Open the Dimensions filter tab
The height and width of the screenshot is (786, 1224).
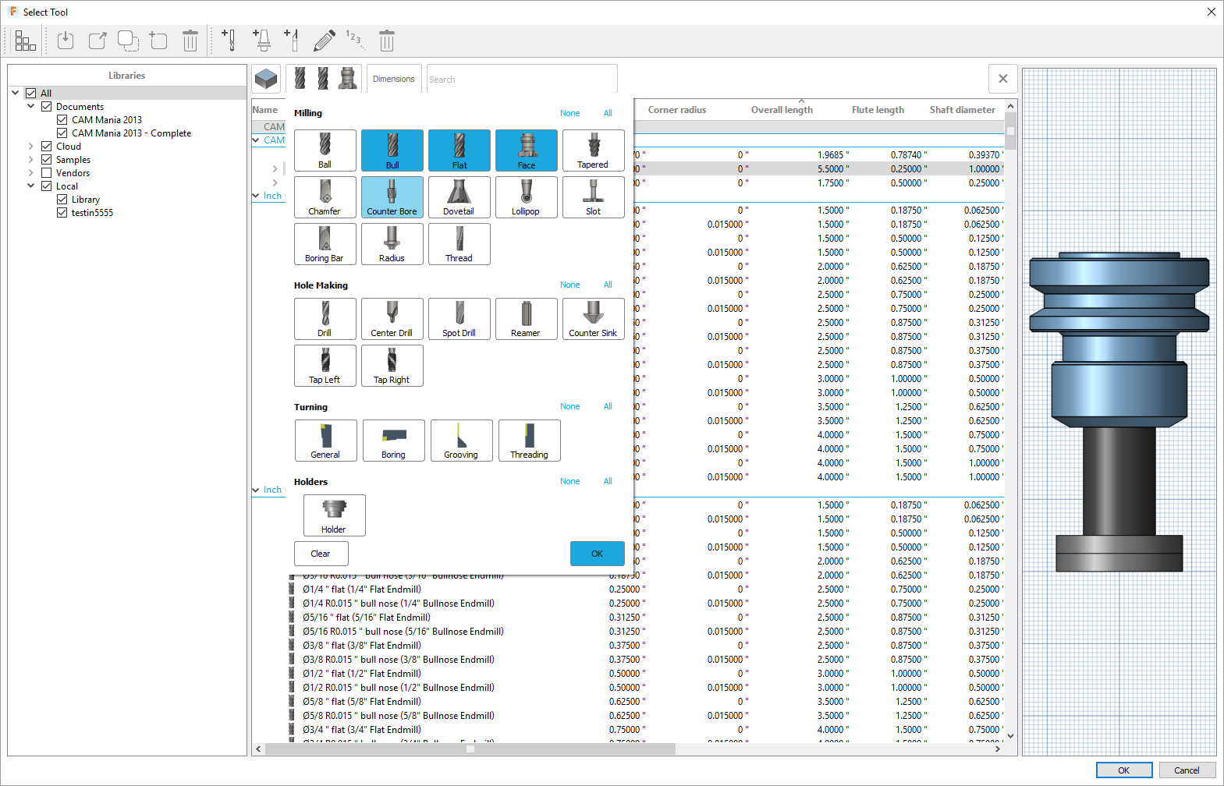394,79
